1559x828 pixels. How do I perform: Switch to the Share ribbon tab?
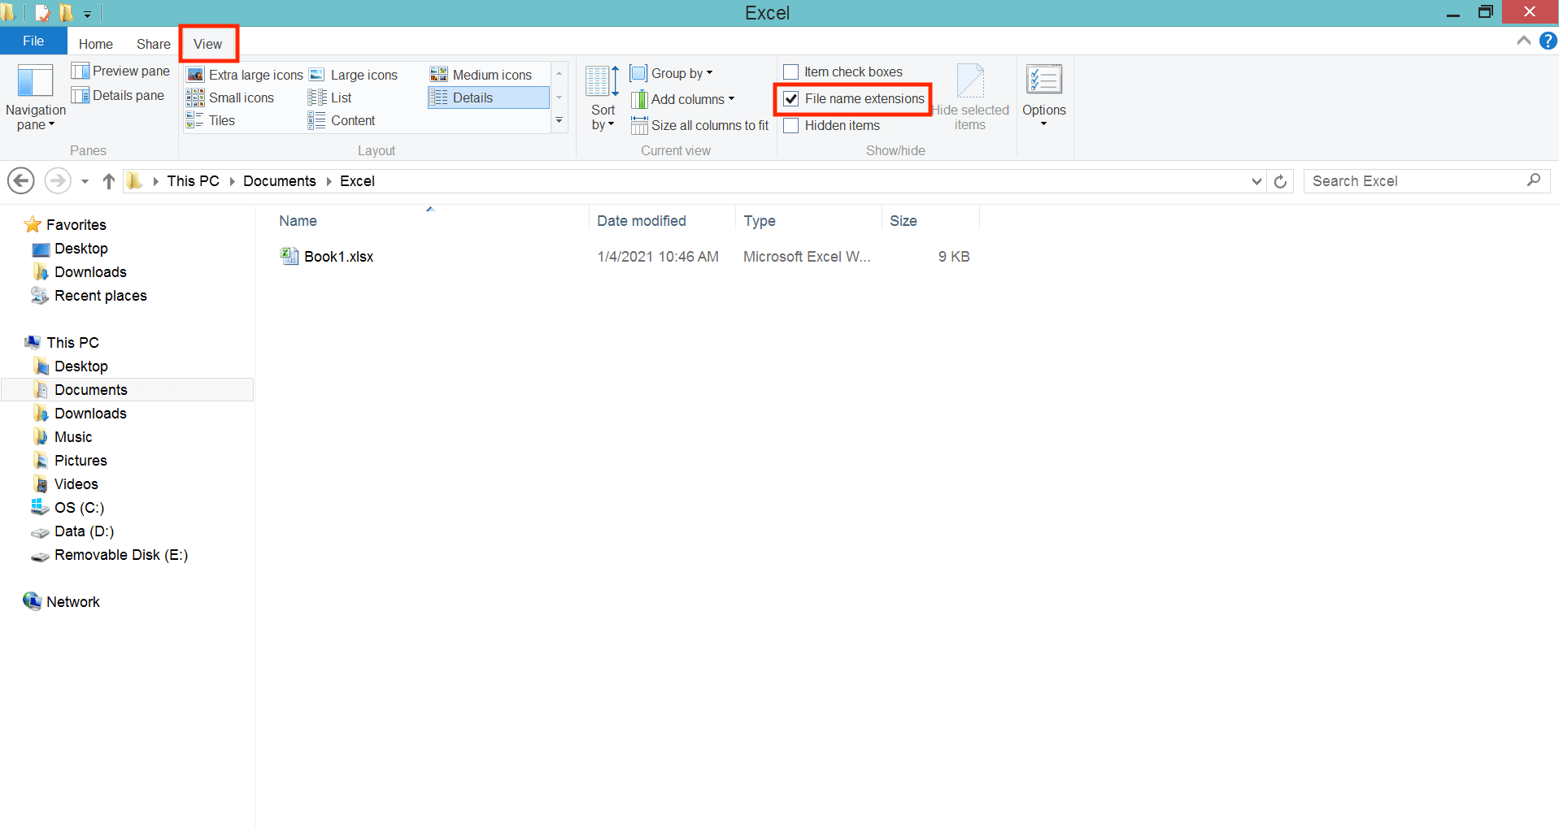pos(154,44)
